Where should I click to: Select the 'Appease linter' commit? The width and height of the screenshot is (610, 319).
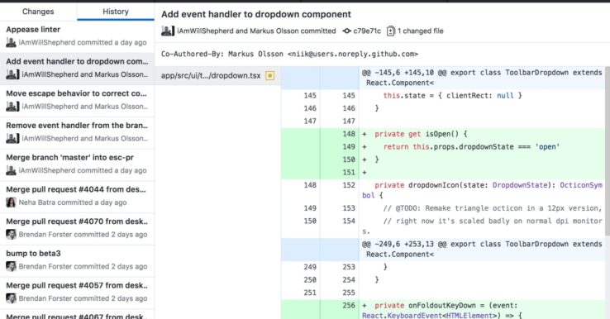(77, 36)
